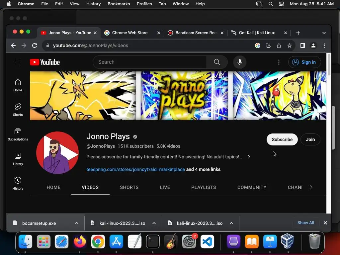The width and height of the screenshot is (340, 255).
Task: Click the Jonno Plays channel avatar
Action: pos(57,153)
